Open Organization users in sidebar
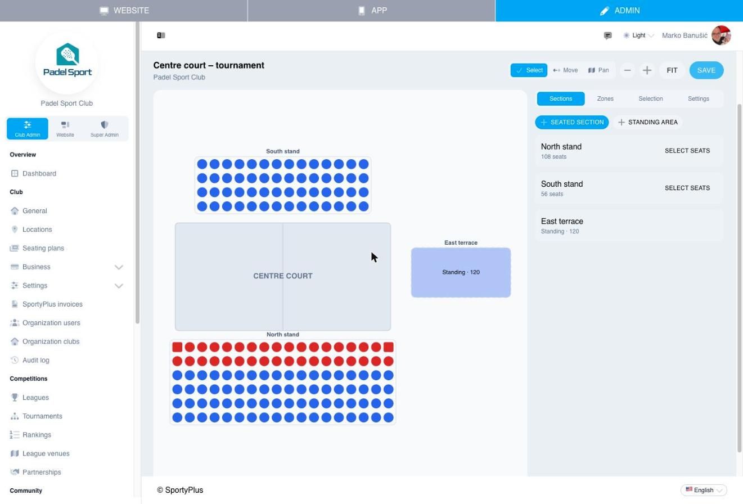 pyautogui.click(x=51, y=323)
